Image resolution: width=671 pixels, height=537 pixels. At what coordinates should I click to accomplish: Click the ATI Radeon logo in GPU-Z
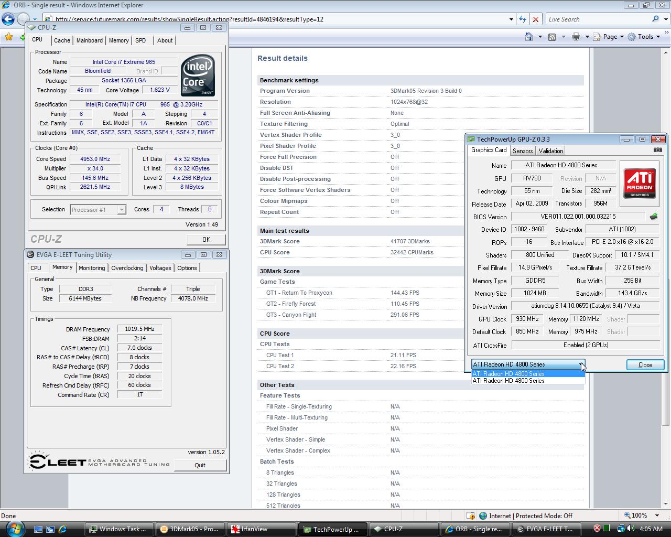coord(639,183)
